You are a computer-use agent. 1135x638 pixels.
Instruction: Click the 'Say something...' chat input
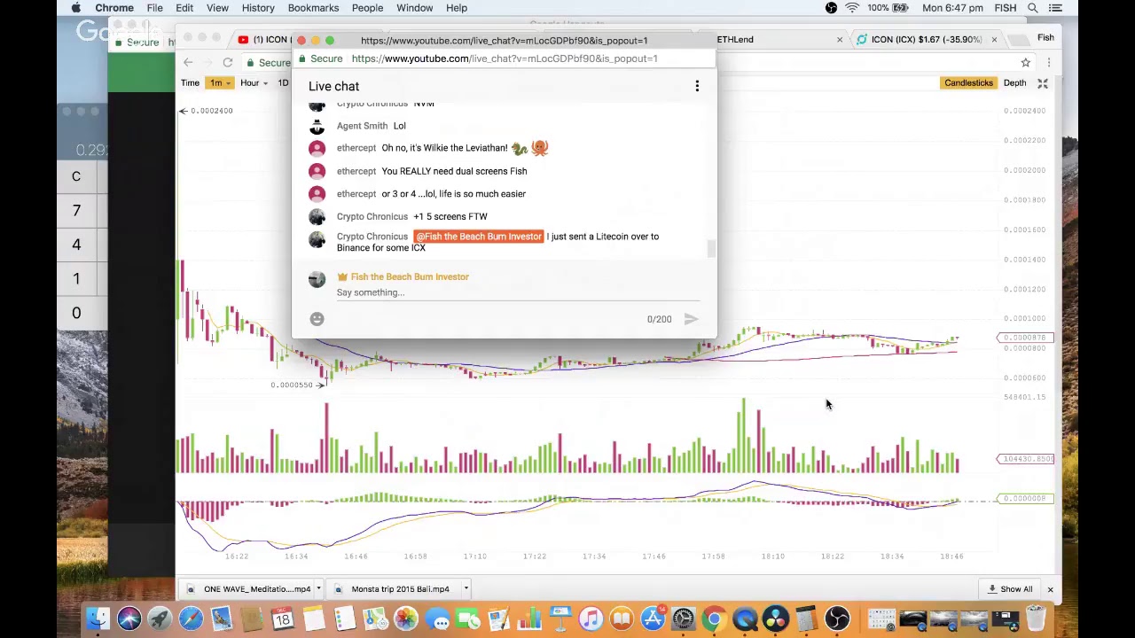click(518, 292)
